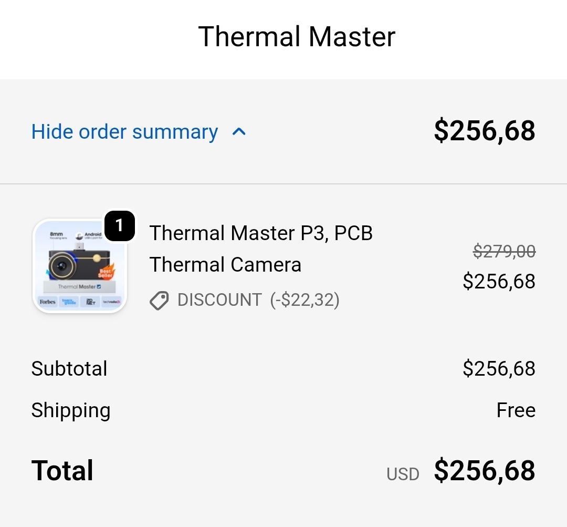
Task: Click the Best Seller badge on thumbnail
Action: (x=106, y=272)
